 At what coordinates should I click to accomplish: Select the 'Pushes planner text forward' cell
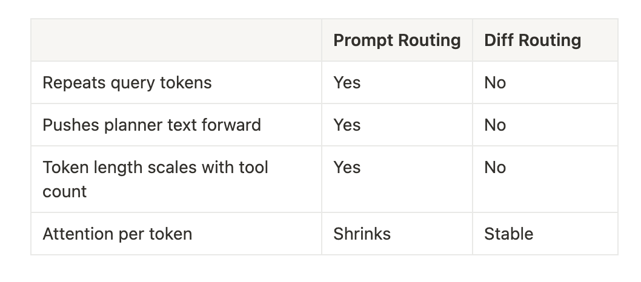(176, 125)
